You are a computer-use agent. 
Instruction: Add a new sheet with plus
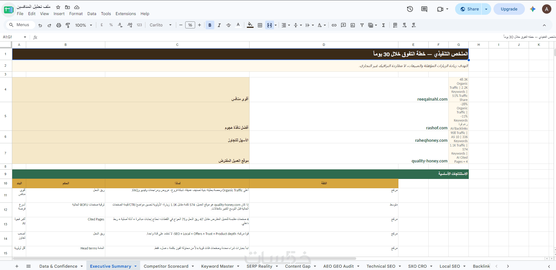click(17, 266)
